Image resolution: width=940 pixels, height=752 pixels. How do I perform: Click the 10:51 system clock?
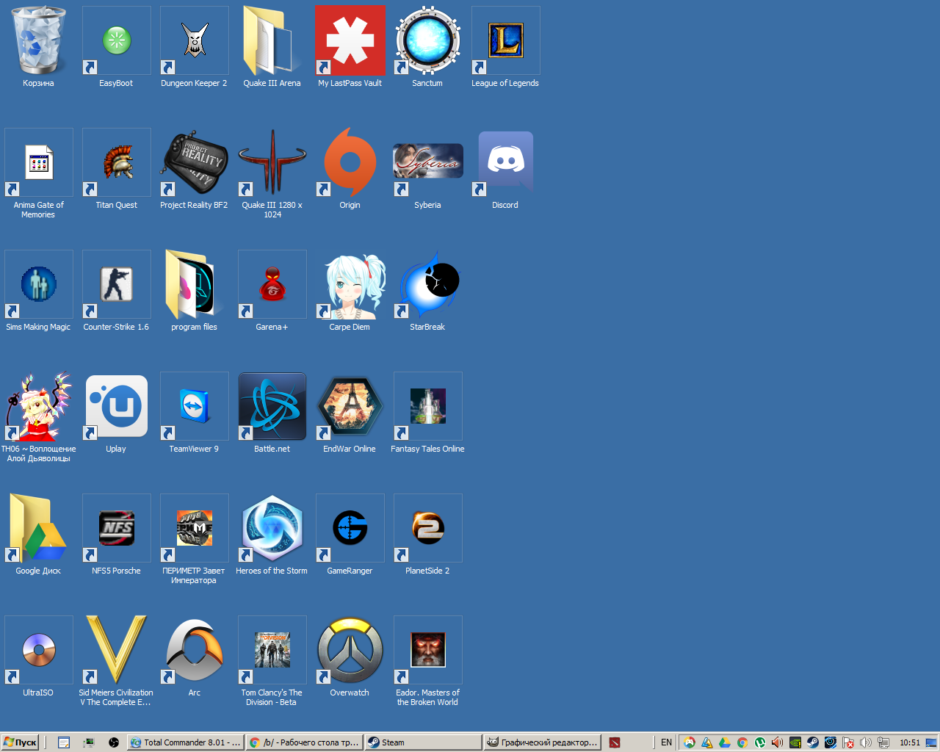click(x=910, y=742)
